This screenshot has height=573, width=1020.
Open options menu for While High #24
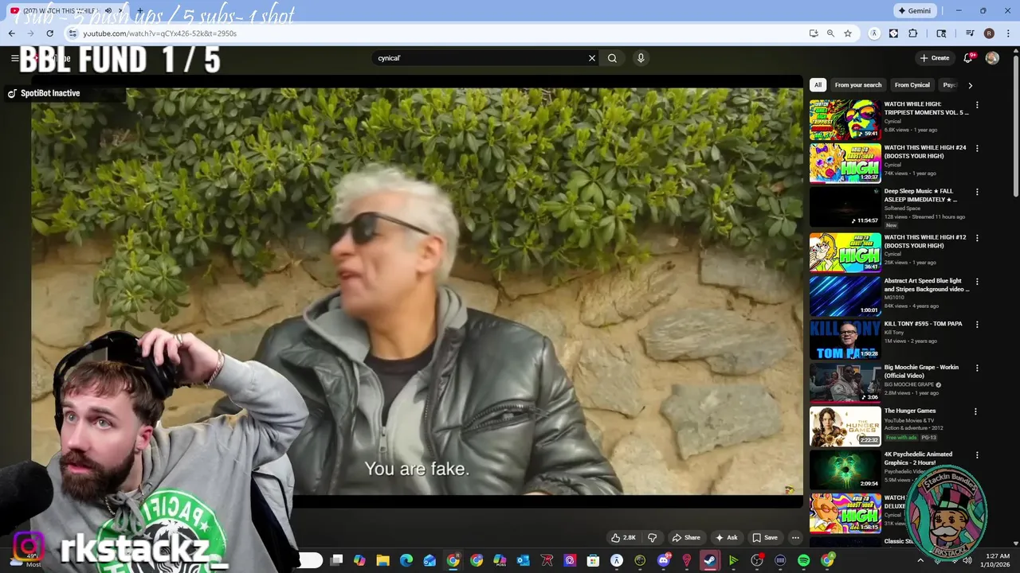click(977, 148)
